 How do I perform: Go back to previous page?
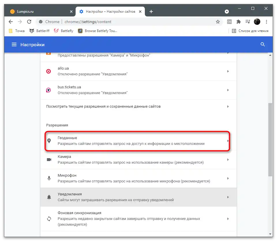(x=11, y=22)
